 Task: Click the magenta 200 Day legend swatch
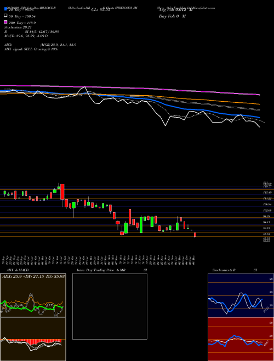[x=5, y=22]
